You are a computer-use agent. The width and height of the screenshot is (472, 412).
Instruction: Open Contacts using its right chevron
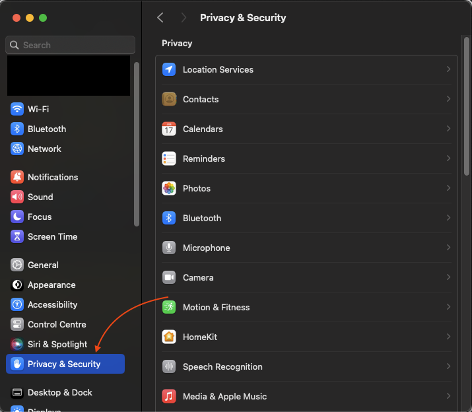pos(448,99)
